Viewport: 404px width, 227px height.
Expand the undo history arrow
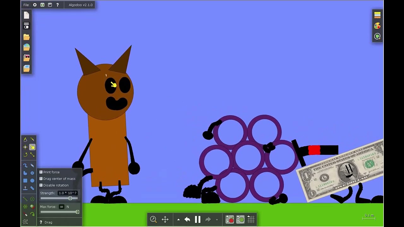tap(178, 220)
